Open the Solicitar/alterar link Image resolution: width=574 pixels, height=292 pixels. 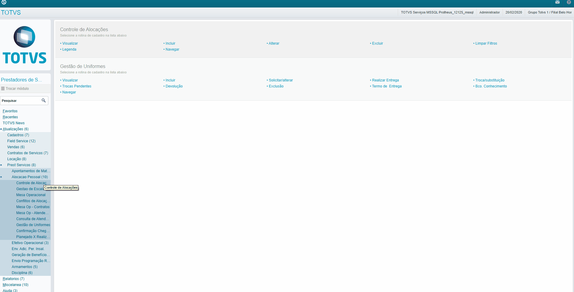coord(281,80)
